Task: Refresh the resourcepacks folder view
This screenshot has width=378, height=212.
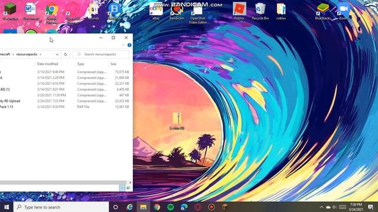Action: (x=66, y=54)
